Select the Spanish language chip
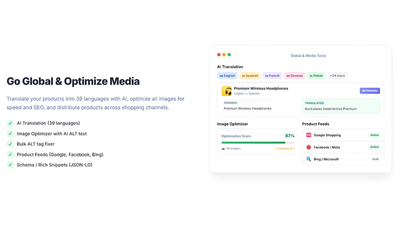The height and width of the screenshot is (225, 400). 250,76
